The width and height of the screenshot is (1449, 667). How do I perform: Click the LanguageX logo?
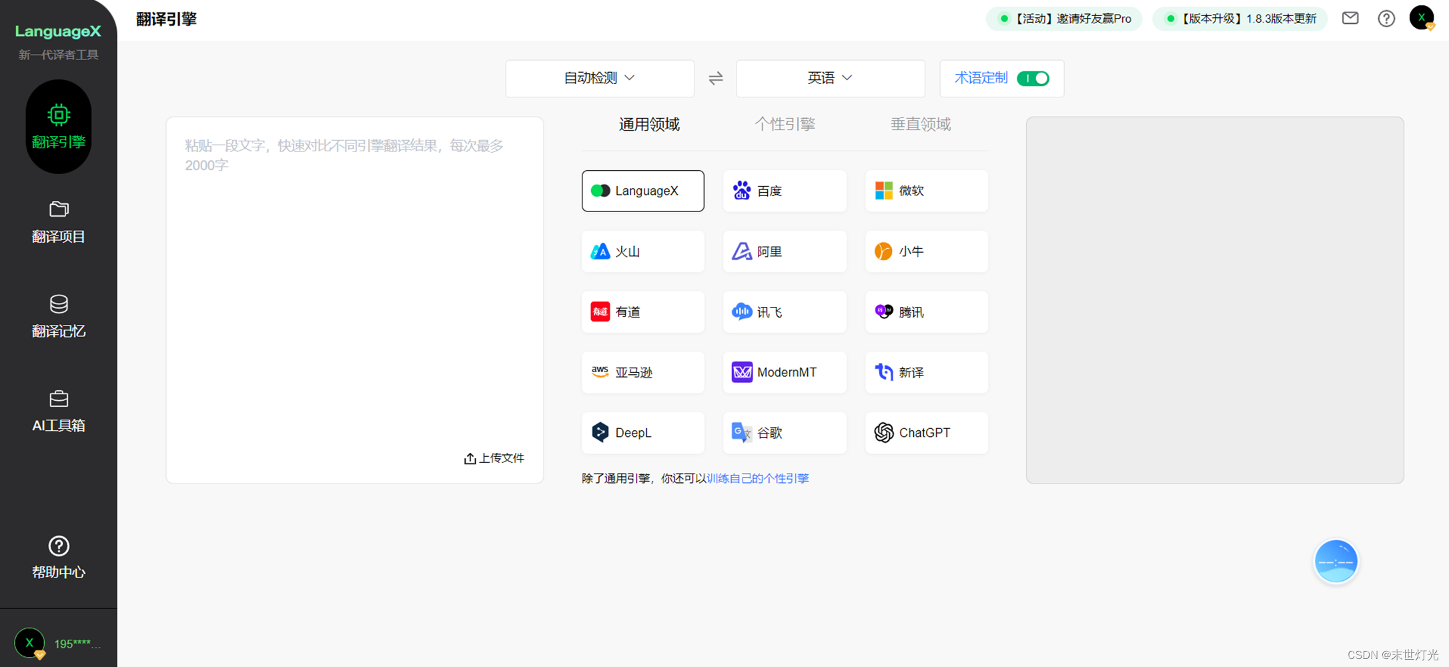click(x=58, y=31)
